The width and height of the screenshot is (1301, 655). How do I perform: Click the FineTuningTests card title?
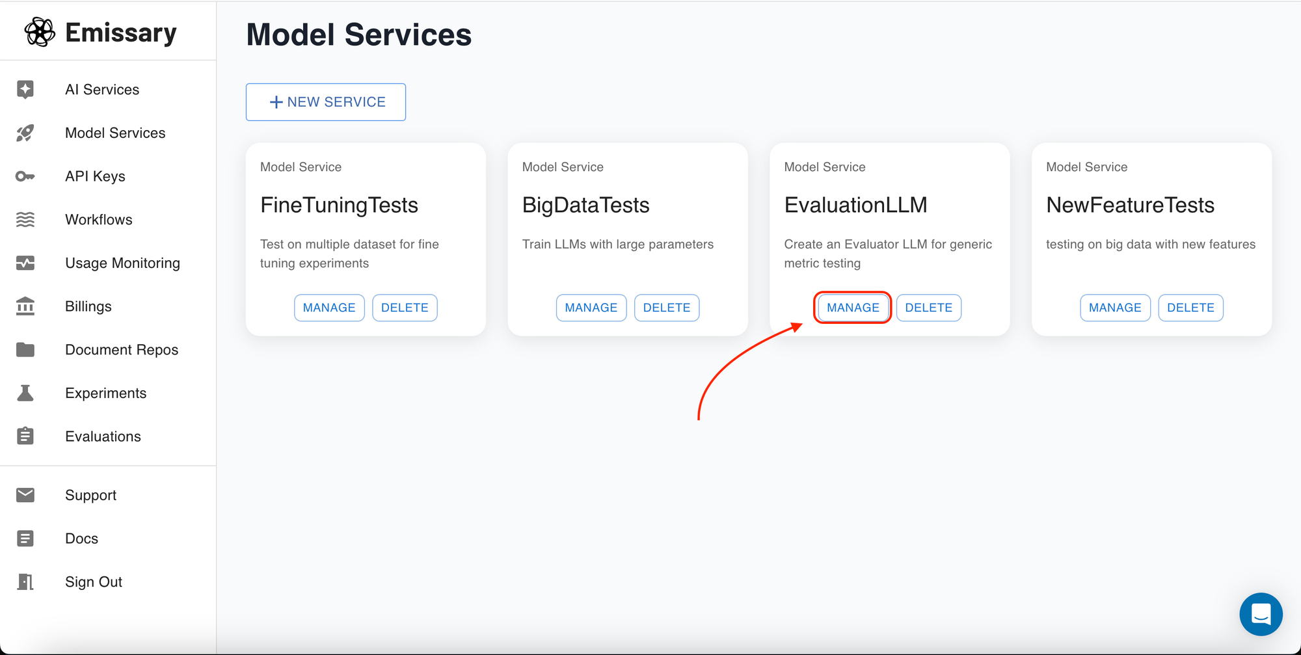coord(339,205)
